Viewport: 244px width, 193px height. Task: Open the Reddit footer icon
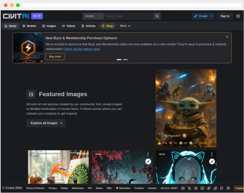(215, 188)
